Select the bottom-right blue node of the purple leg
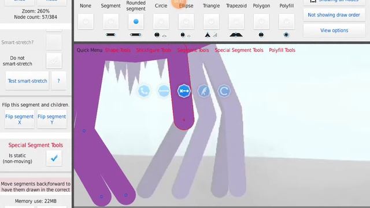 (x=126, y=195)
